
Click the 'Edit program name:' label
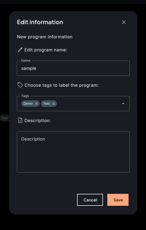click(x=46, y=50)
